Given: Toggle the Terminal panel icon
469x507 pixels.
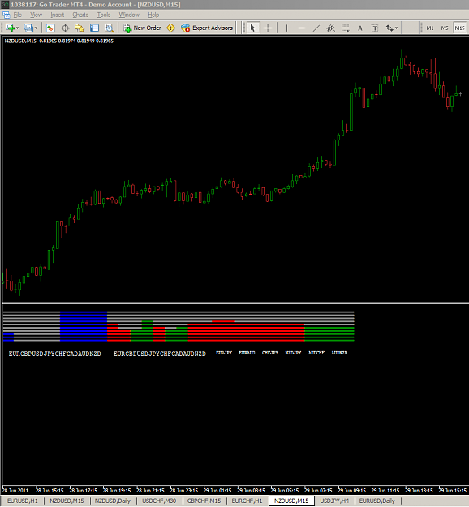Looking at the screenshot, I should [94, 28].
